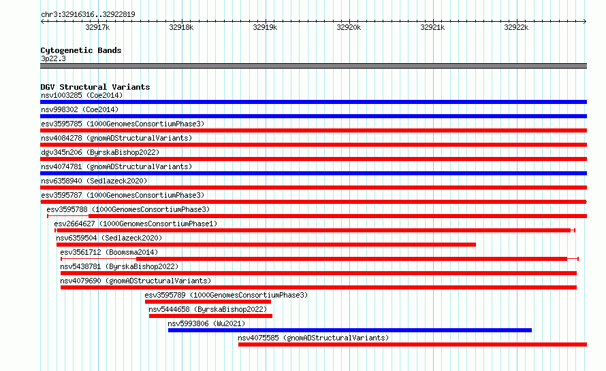606x371 pixels.
Task: Click the short red bar under esv3595789
Action: pyautogui.click(x=208, y=302)
